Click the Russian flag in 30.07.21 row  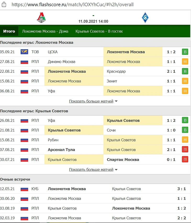pyautogui.click(x=24, y=160)
